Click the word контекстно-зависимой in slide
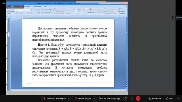 (86, 52)
